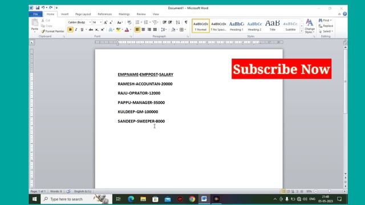Zoom in with the plus button
The image size is (365, 205).
(344, 191)
